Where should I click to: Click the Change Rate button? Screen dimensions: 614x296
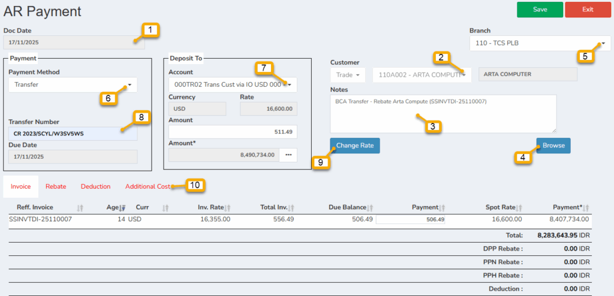pyautogui.click(x=354, y=146)
